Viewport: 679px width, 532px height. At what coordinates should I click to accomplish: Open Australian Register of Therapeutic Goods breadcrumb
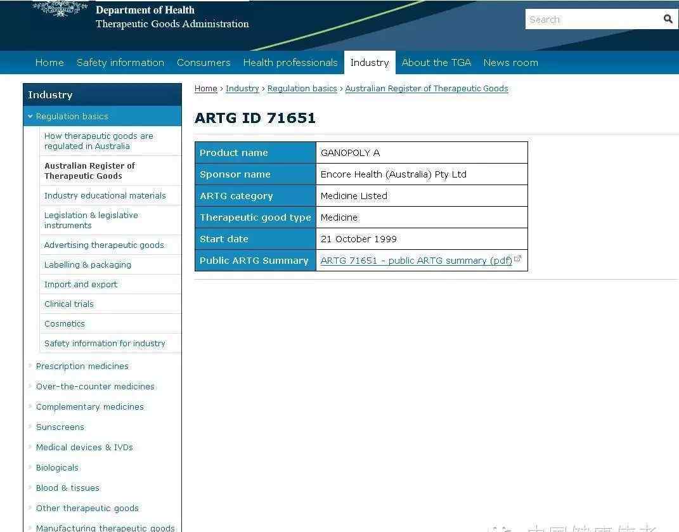427,88
